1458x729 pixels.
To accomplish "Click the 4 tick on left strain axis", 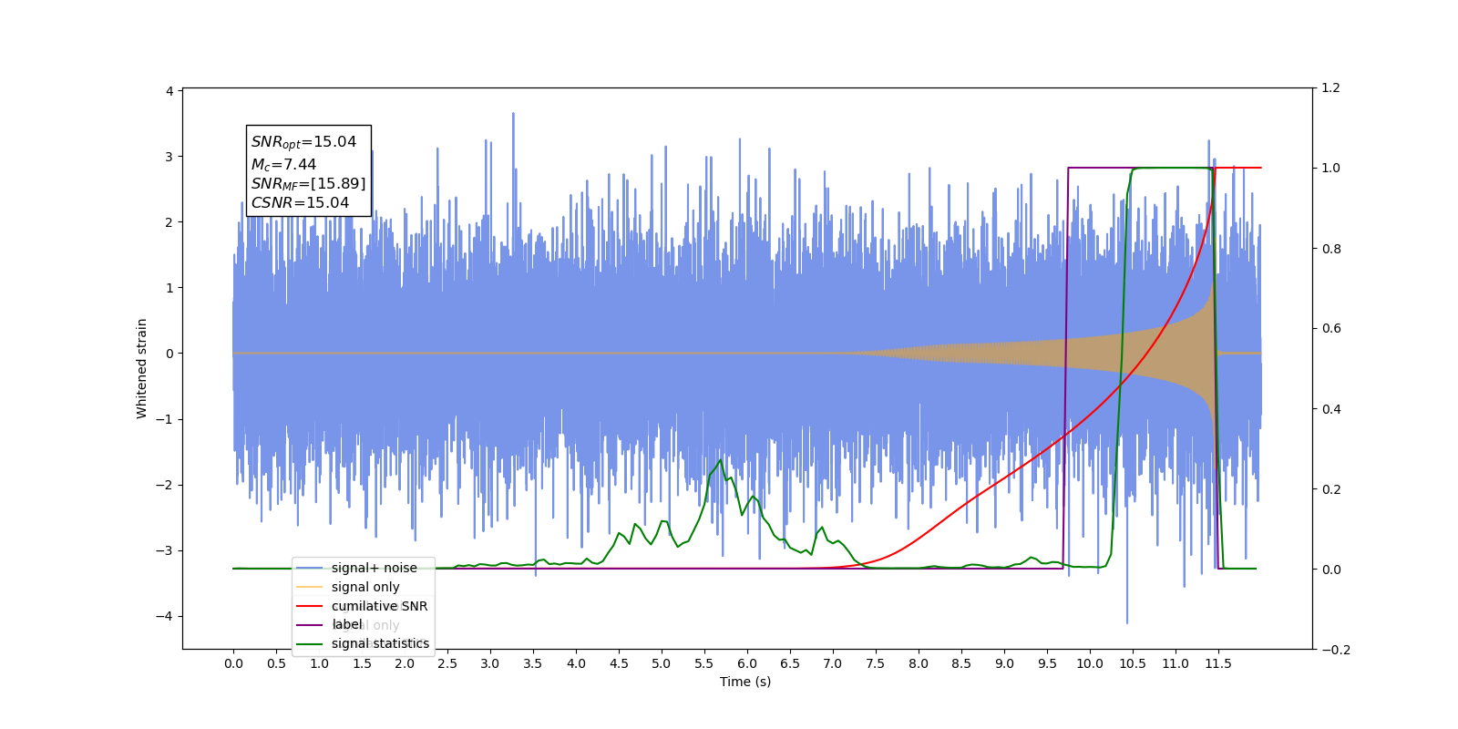I will point(169,91).
